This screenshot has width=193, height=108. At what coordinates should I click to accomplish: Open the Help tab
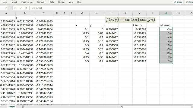tap(79, 2)
